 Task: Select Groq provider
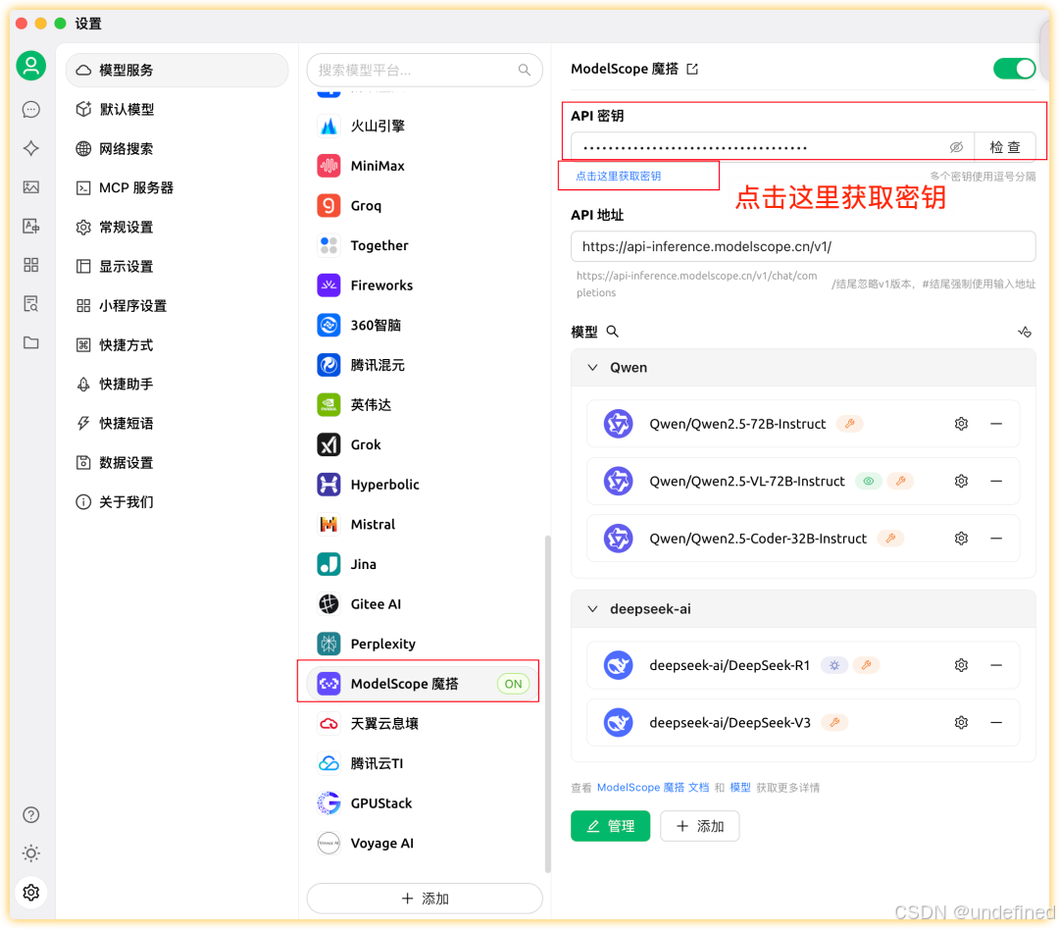point(425,206)
